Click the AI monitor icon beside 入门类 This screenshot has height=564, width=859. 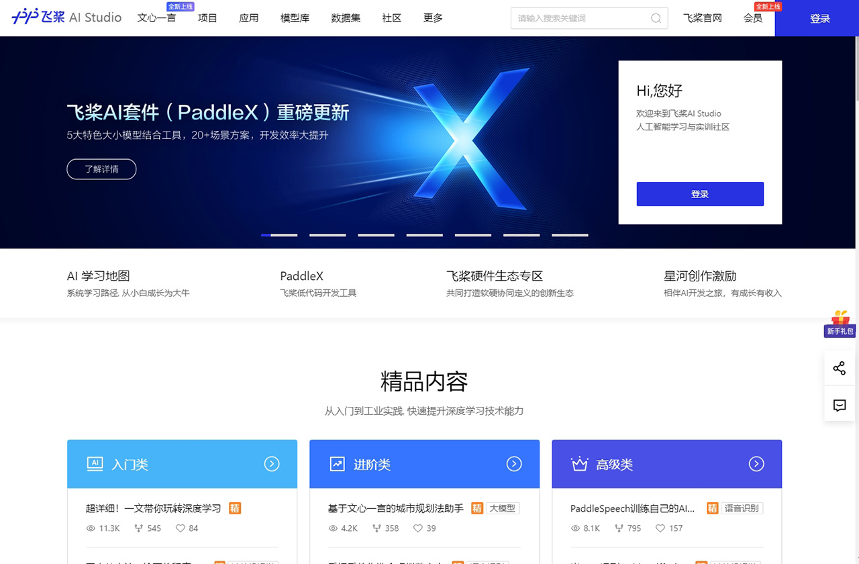click(95, 464)
